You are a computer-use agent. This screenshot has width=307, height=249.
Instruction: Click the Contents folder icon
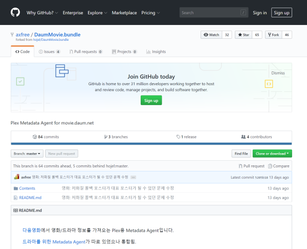(16, 188)
